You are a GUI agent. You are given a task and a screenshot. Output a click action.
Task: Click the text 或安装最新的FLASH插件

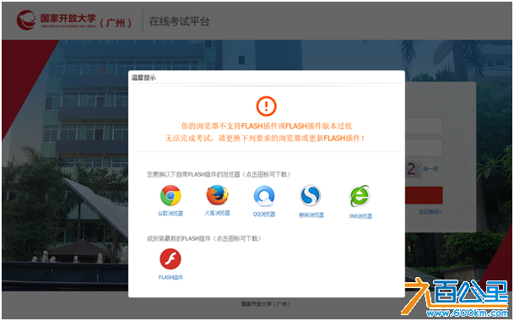[179, 238]
